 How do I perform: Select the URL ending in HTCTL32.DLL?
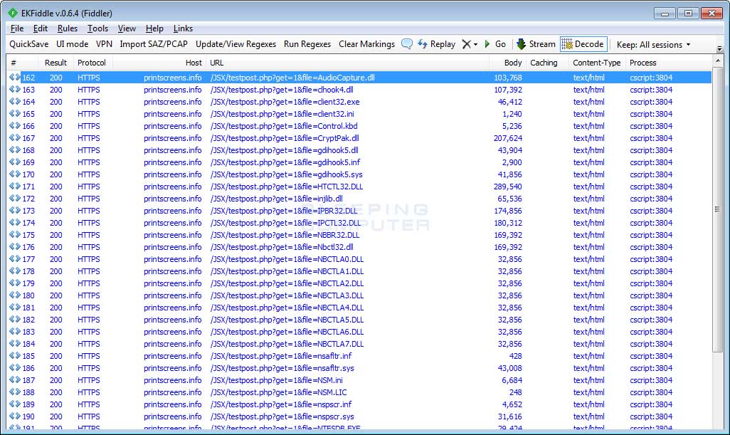click(x=286, y=187)
